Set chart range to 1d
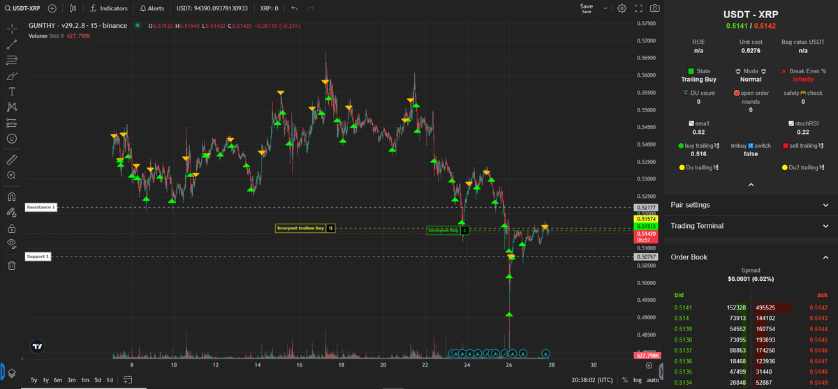Viewport: 838px width, 389px height. click(110, 380)
